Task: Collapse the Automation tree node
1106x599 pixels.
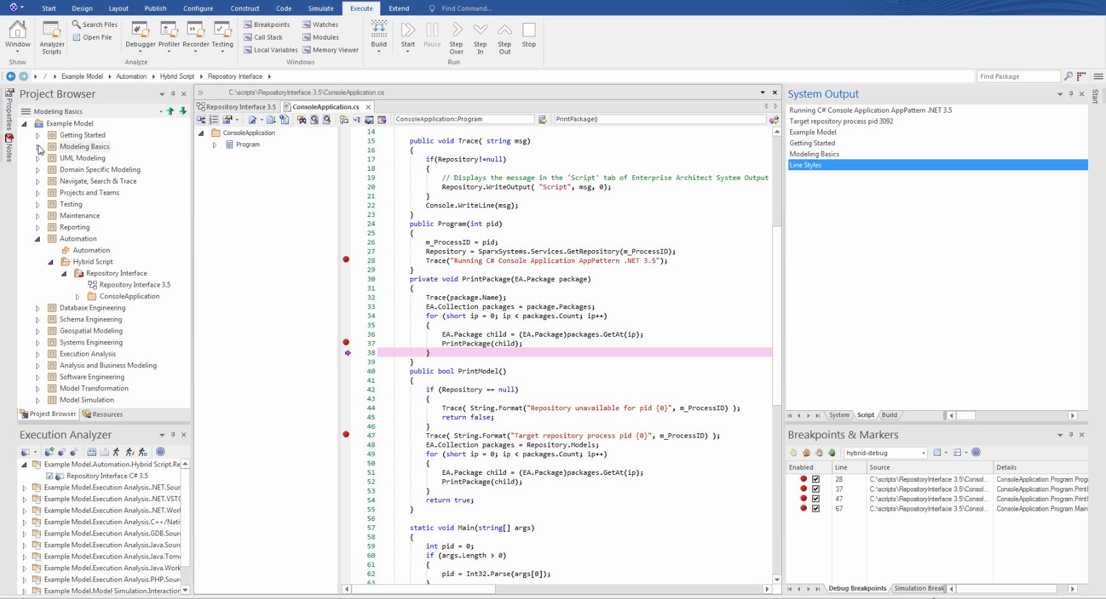Action: (38, 239)
